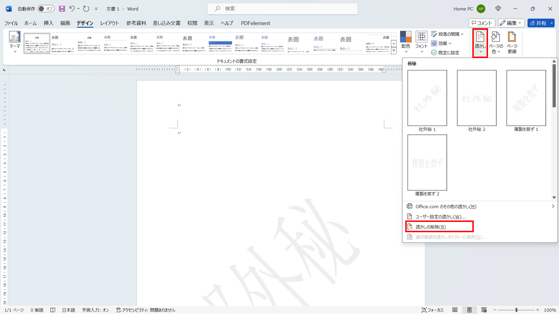Open ユーザー設定の透かし dialog
Viewport: 559px width, 314px height.
(480, 217)
